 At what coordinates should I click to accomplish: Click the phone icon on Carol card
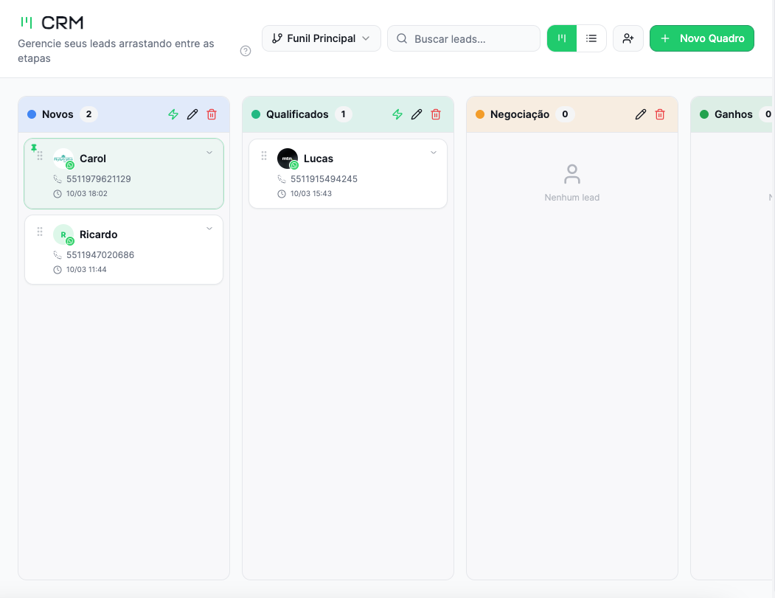point(58,179)
